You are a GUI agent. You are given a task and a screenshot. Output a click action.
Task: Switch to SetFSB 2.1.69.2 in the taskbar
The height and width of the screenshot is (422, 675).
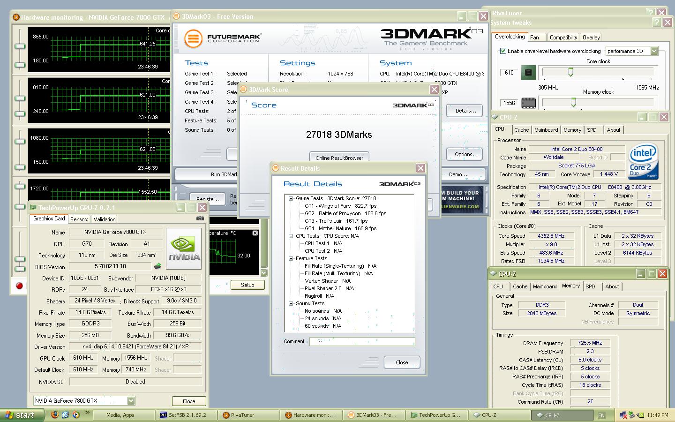click(x=187, y=415)
